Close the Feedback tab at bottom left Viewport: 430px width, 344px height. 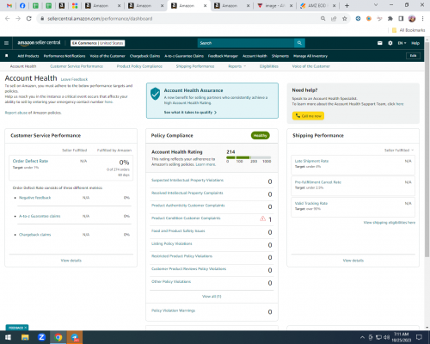coord(26,328)
